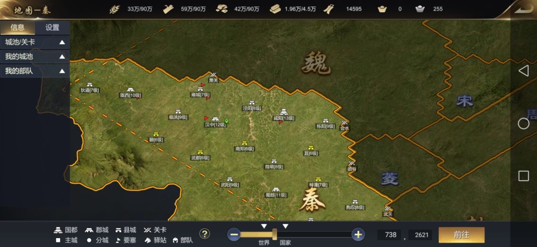Jump zoom to the 国家 marker triangle
This screenshot has width=537, height=247.
coord(285,226)
